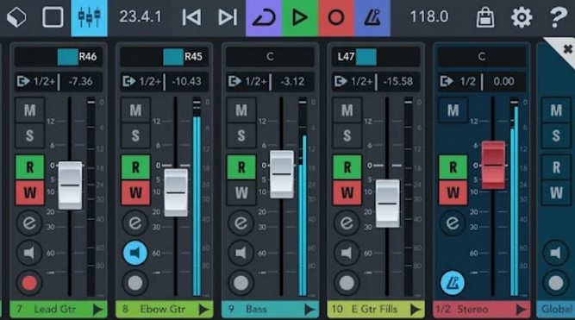Arm E Gtr Fills for recording
This screenshot has width=575, height=320.
(347, 283)
